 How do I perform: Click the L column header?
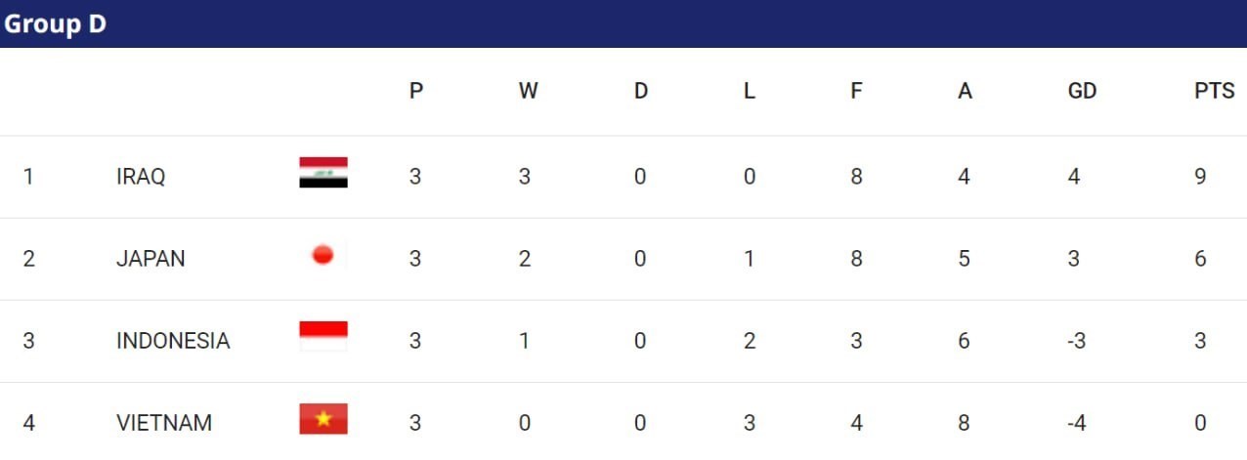750,91
